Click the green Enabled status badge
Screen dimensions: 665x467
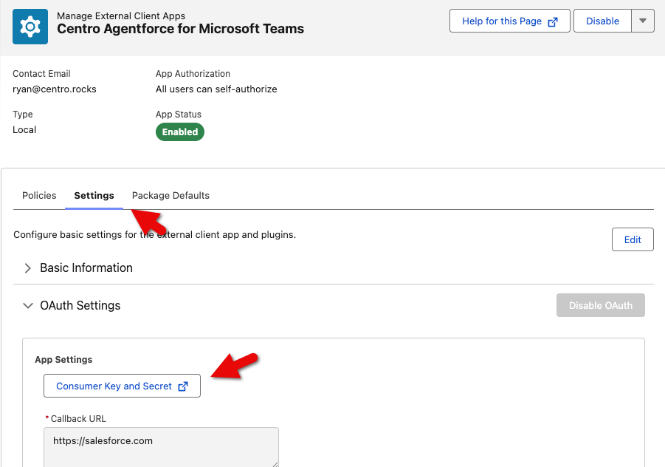180,132
